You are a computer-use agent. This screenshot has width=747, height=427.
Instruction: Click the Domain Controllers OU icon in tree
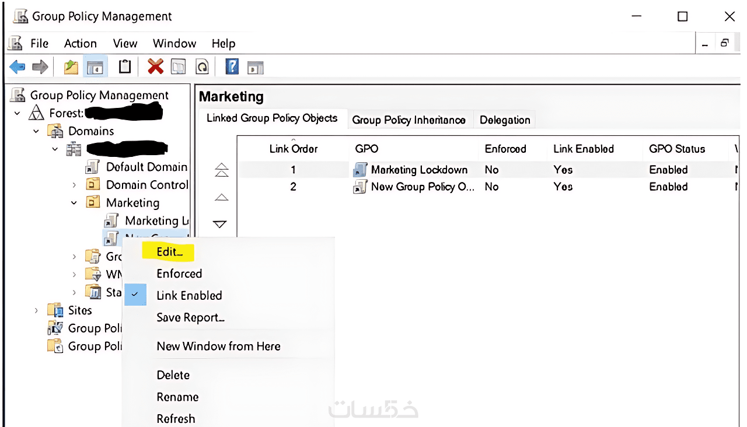pyautogui.click(x=93, y=184)
